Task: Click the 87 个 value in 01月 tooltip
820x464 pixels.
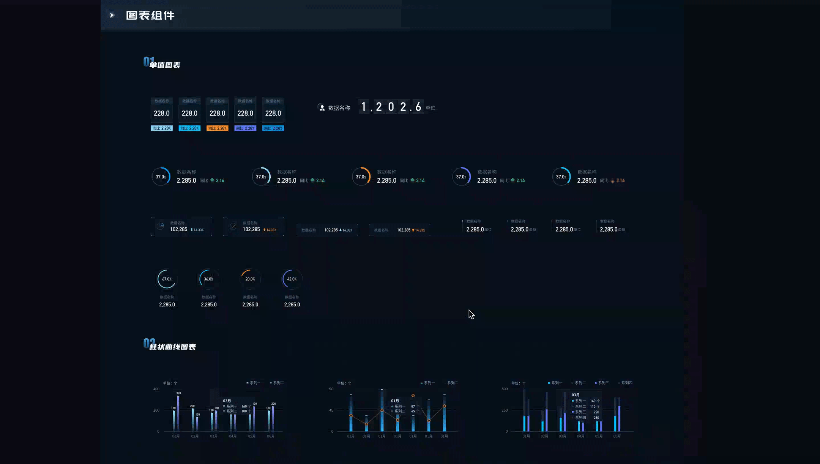Action: (x=415, y=406)
